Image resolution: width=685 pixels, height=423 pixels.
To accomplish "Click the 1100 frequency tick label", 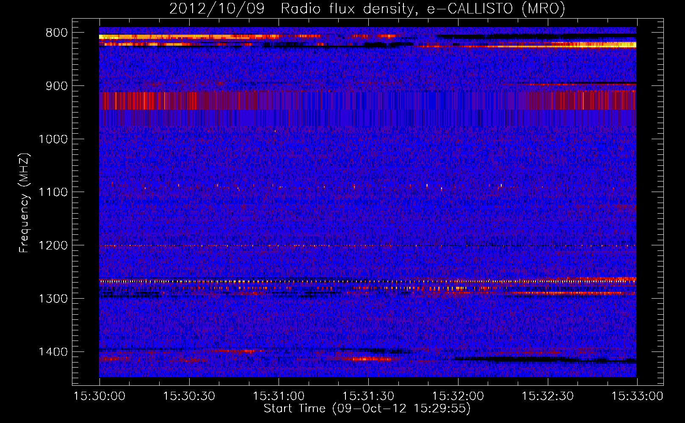I will coord(53,192).
